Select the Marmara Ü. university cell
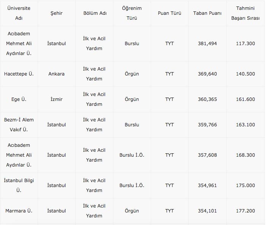 tap(19, 211)
